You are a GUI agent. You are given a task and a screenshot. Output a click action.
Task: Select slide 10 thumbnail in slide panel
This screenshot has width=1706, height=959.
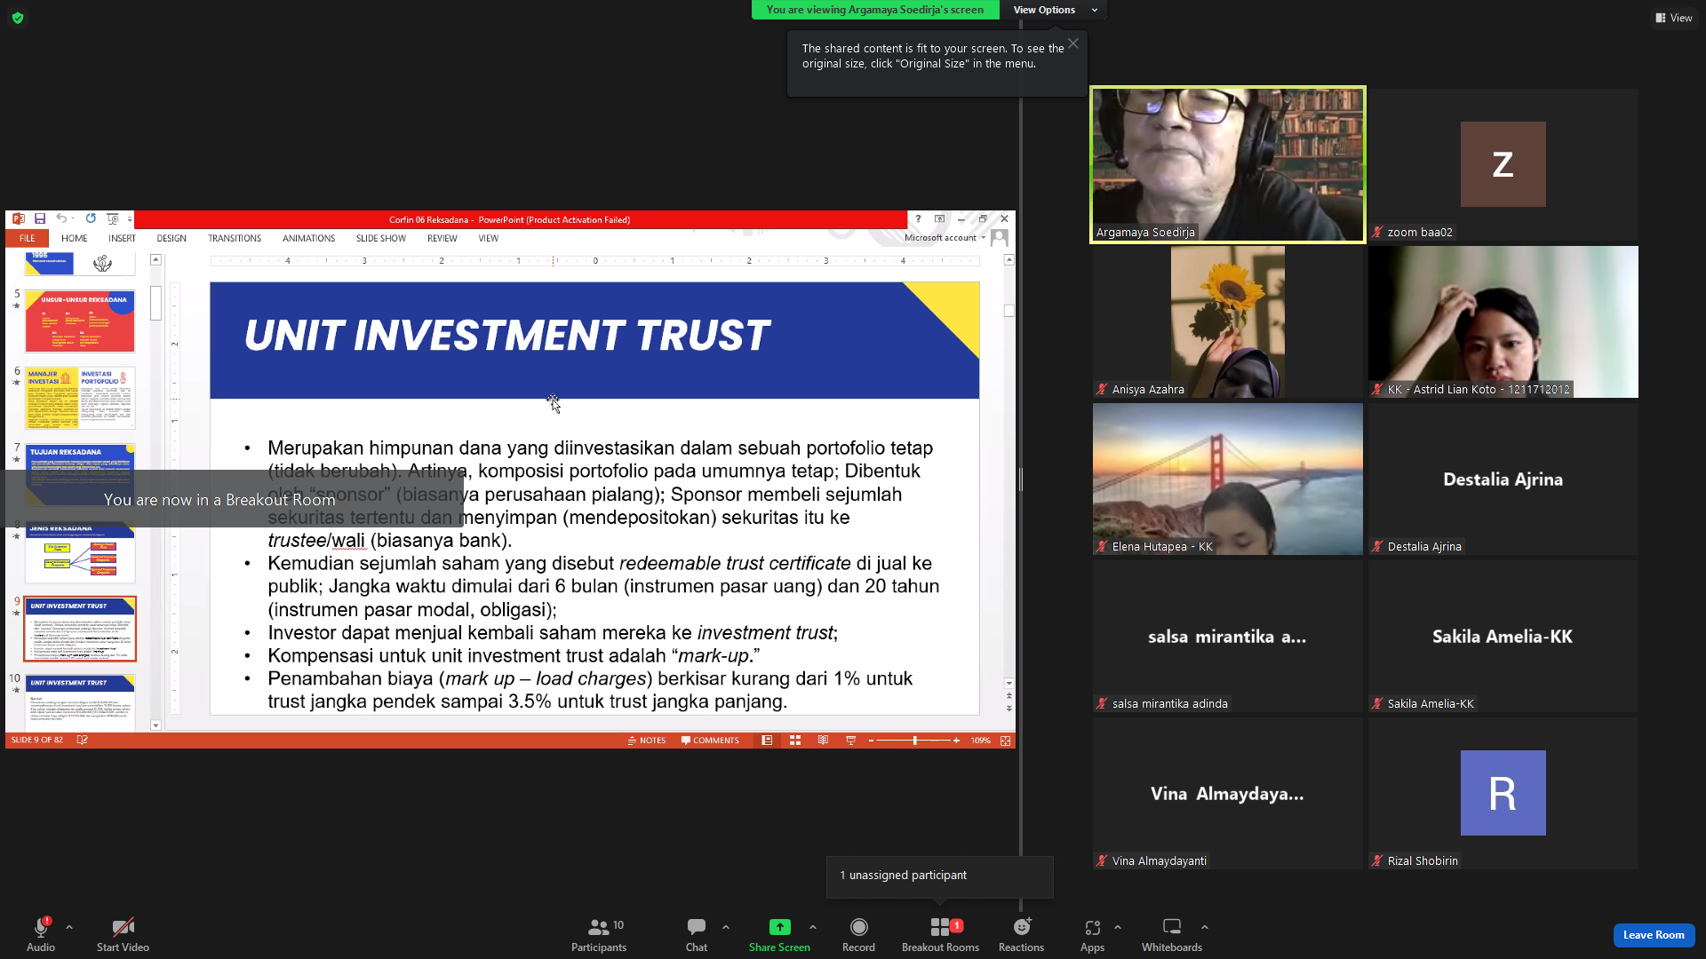click(x=80, y=702)
